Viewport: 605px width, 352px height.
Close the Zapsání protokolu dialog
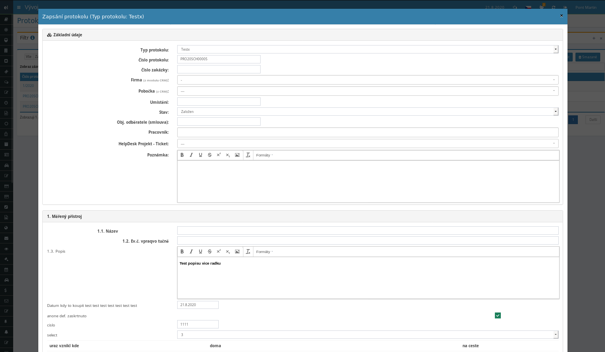click(561, 16)
